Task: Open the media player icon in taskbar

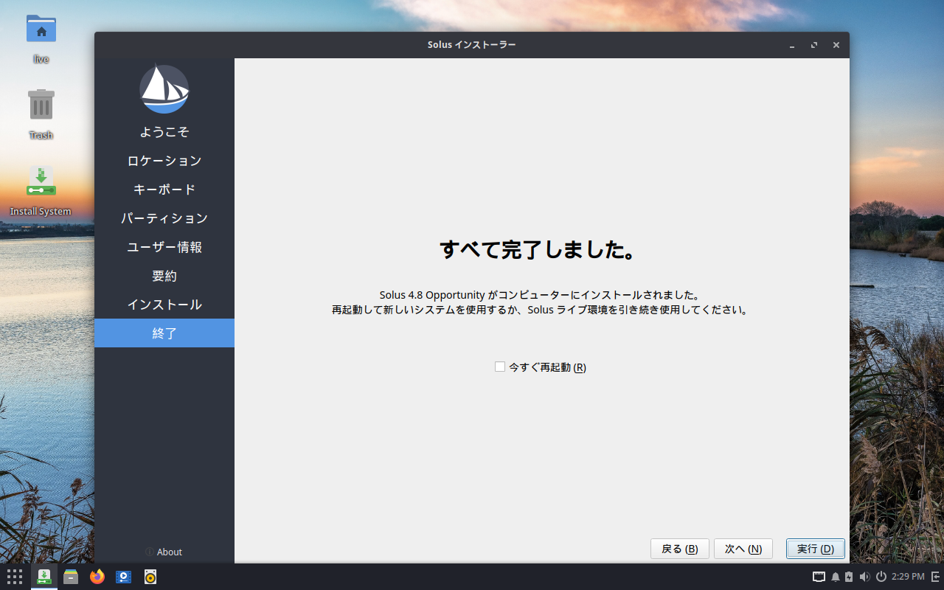Action: pos(124,577)
